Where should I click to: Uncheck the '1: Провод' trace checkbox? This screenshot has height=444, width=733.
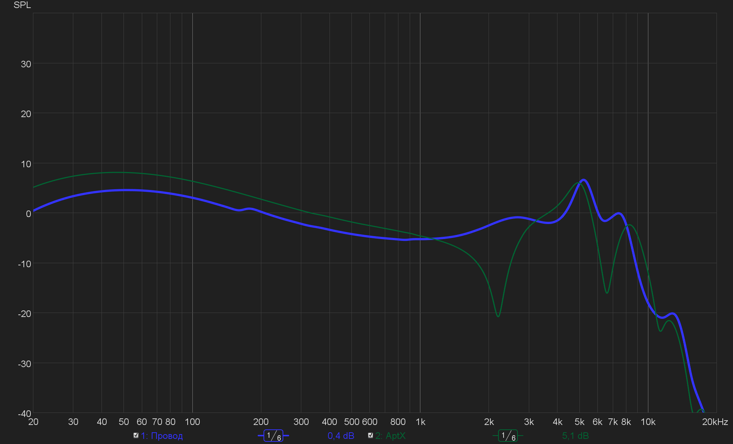(136, 435)
